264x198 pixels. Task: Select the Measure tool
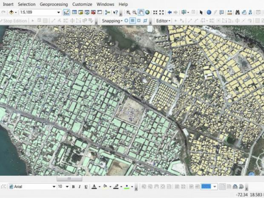230,12
